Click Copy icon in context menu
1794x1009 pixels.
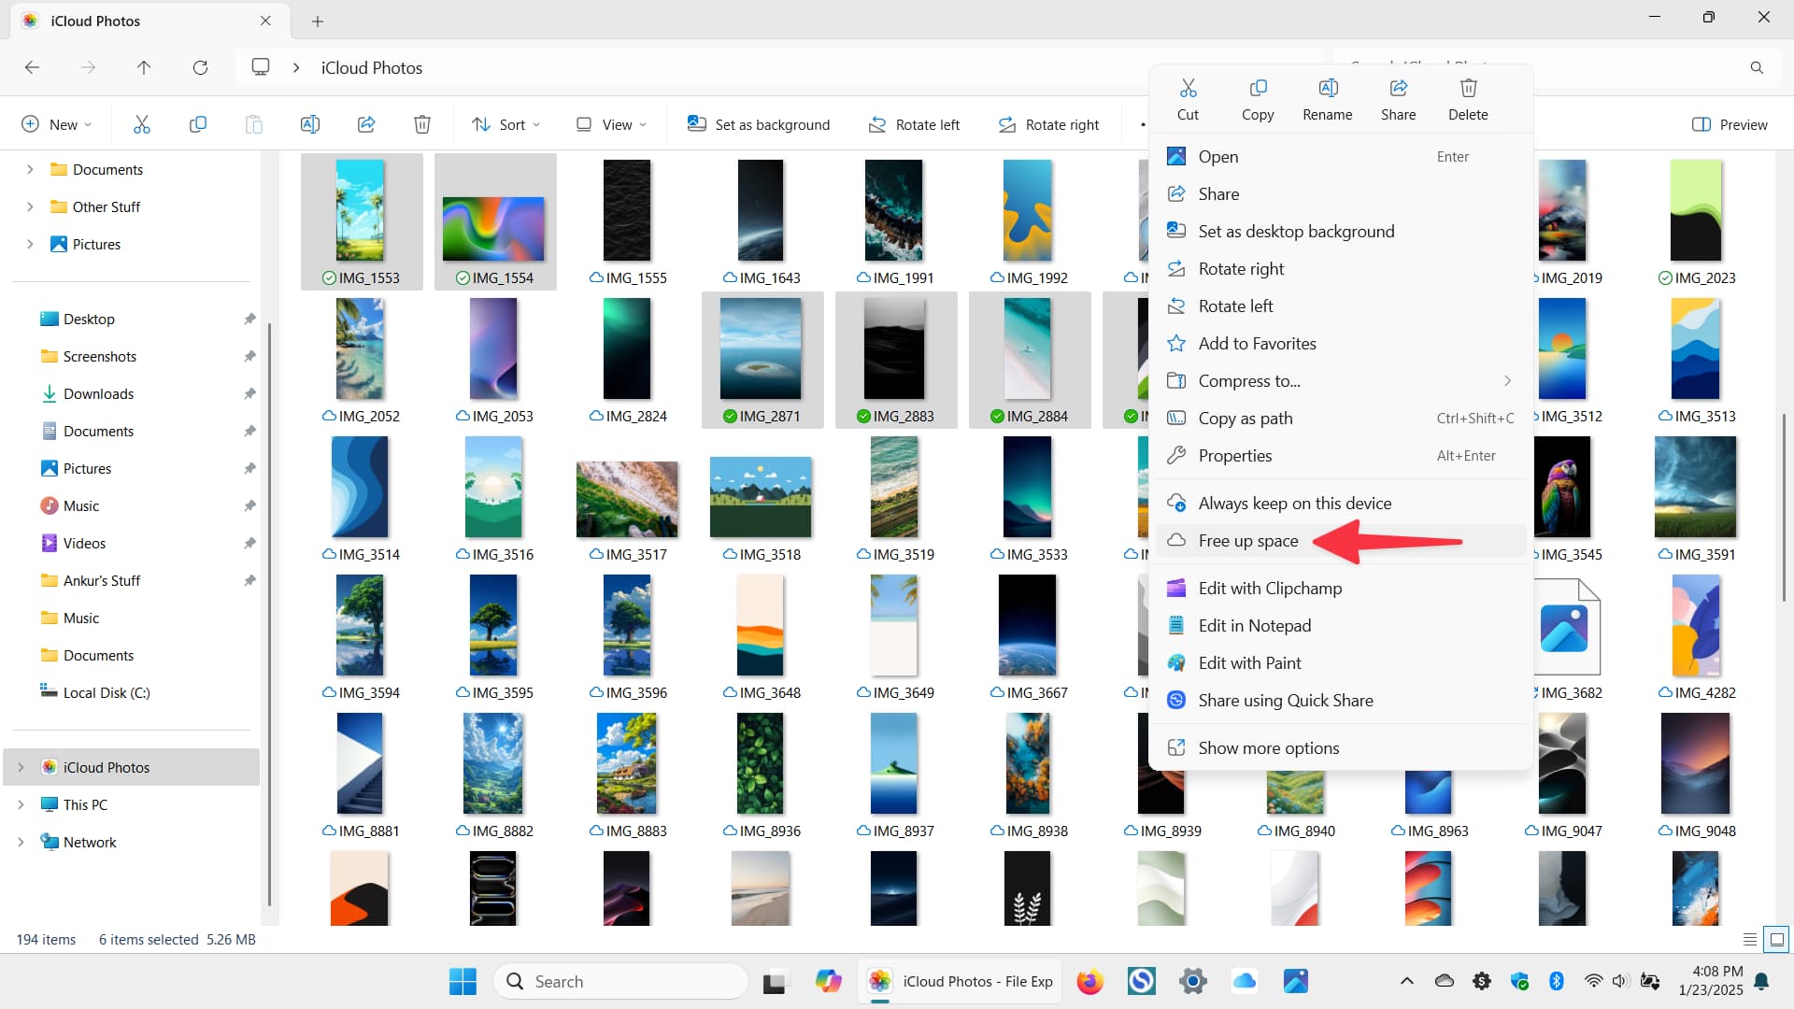coord(1258,89)
